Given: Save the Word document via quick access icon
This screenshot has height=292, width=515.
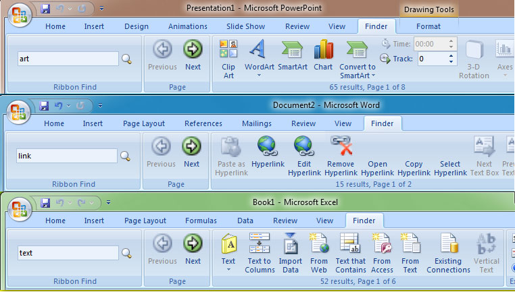Looking at the screenshot, I should [44, 105].
